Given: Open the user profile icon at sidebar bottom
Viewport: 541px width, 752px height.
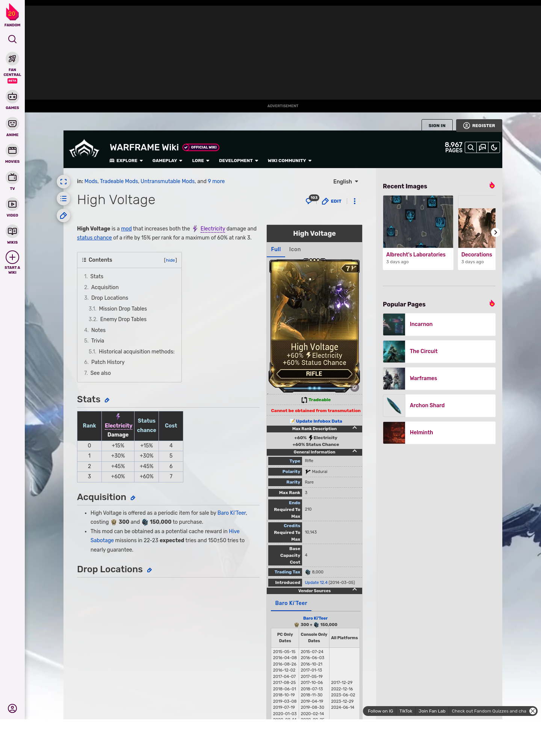Looking at the screenshot, I should 12,708.
